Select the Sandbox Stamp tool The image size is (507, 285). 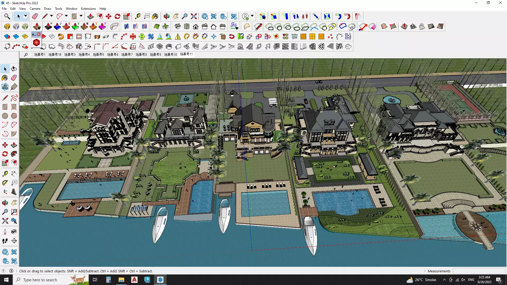pos(413,26)
